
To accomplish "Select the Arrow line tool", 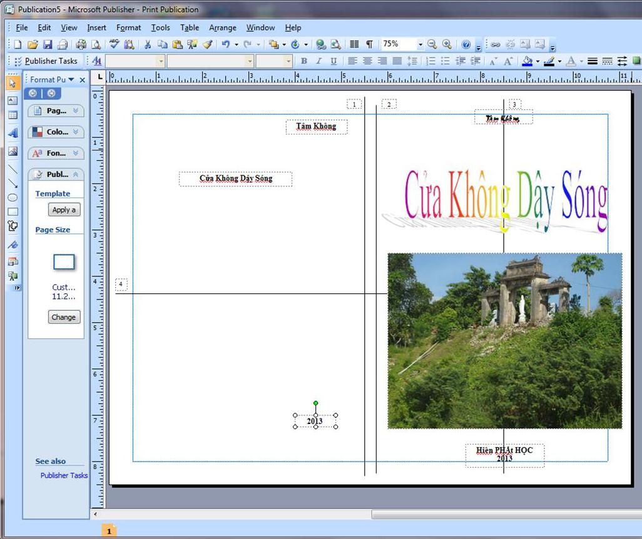I will [x=13, y=183].
